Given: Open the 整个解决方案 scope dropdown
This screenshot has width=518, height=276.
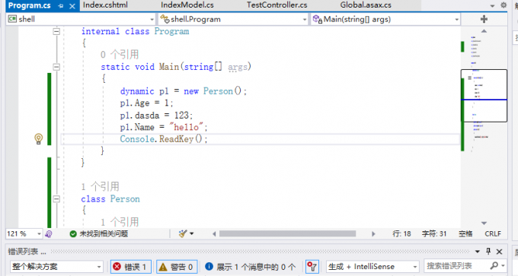Looking at the screenshot, I should point(56,266).
